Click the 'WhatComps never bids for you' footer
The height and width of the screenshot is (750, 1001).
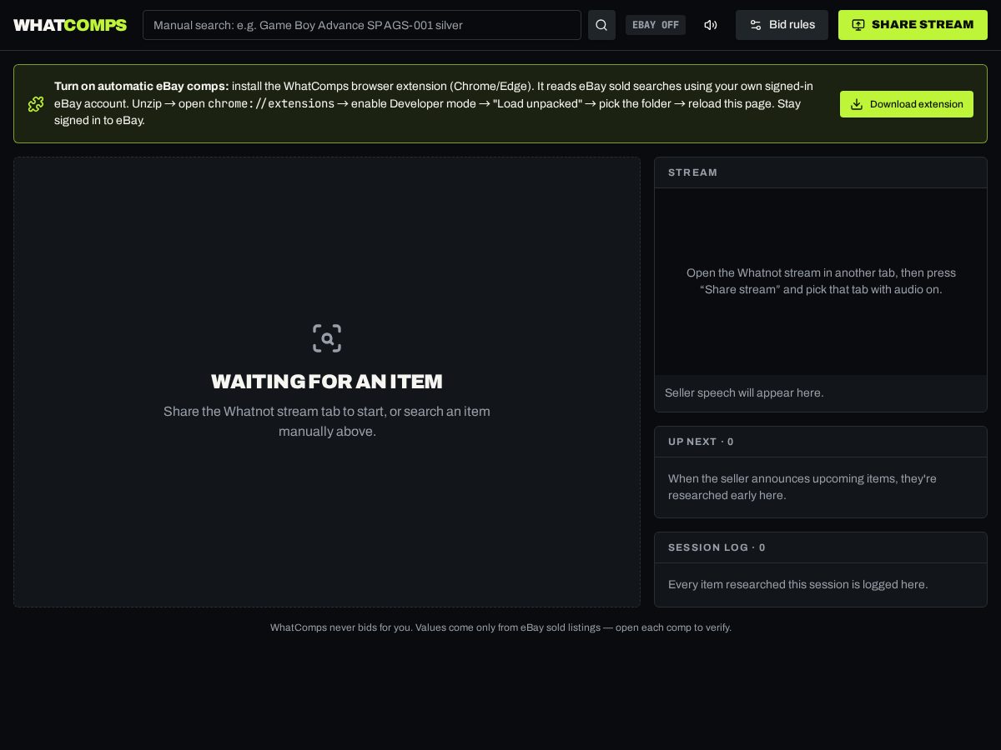pyautogui.click(x=500, y=627)
